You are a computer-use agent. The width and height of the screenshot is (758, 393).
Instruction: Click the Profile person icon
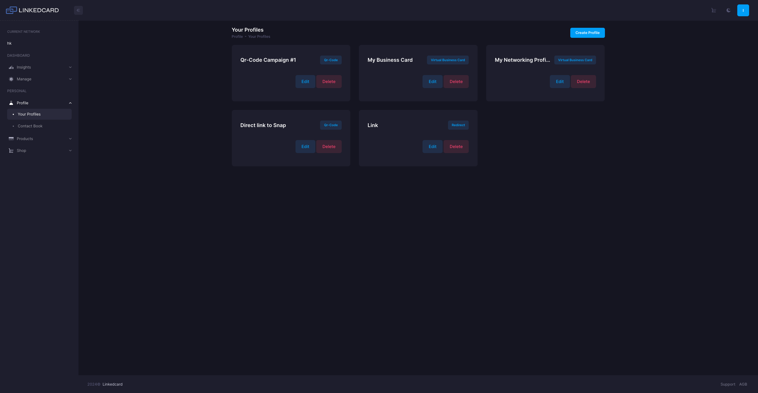11,103
